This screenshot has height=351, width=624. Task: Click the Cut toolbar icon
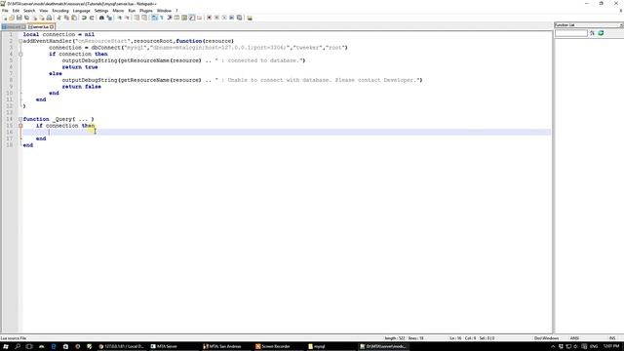59,18
